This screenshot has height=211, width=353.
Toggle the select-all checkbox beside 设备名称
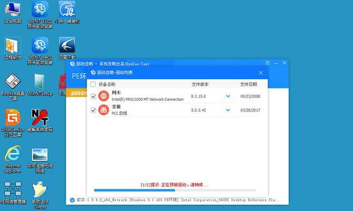pyautogui.click(x=93, y=84)
